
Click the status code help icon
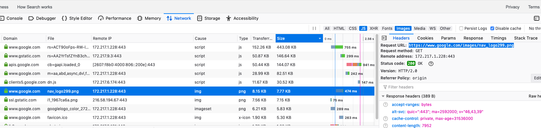[431, 64]
